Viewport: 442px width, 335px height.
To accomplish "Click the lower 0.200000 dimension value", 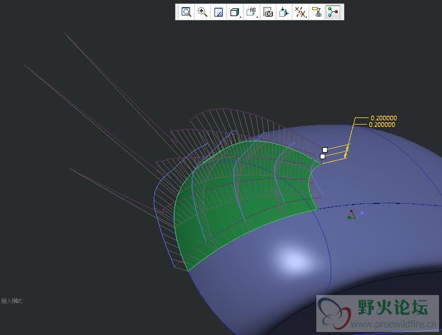I will [x=382, y=125].
